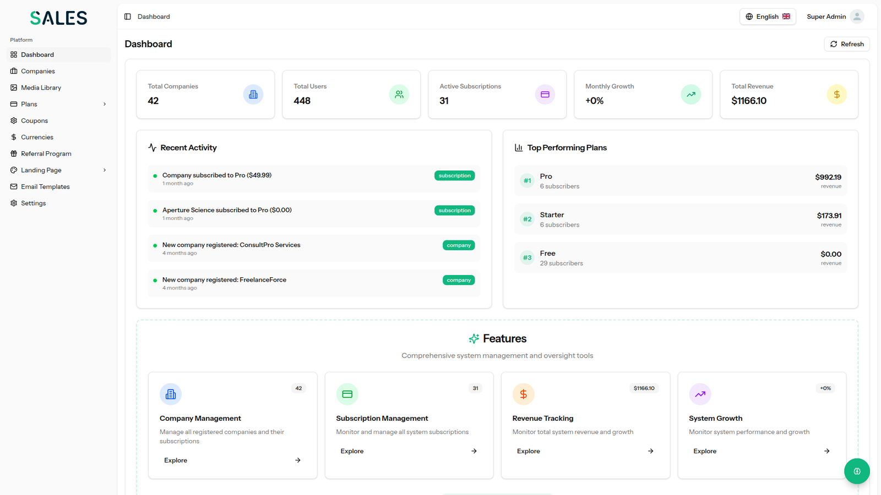Open Companies in the sidebar
This screenshot has width=881, height=495.
[38, 71]
